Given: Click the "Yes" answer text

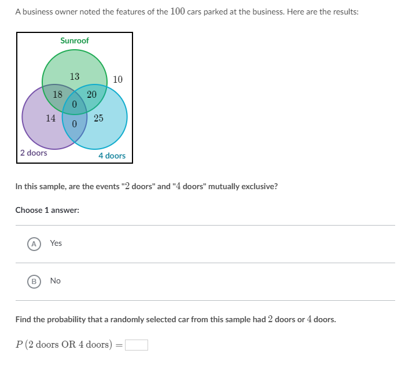Looking at the screenshot, I should pyautogui.click(x=56, y=244).
